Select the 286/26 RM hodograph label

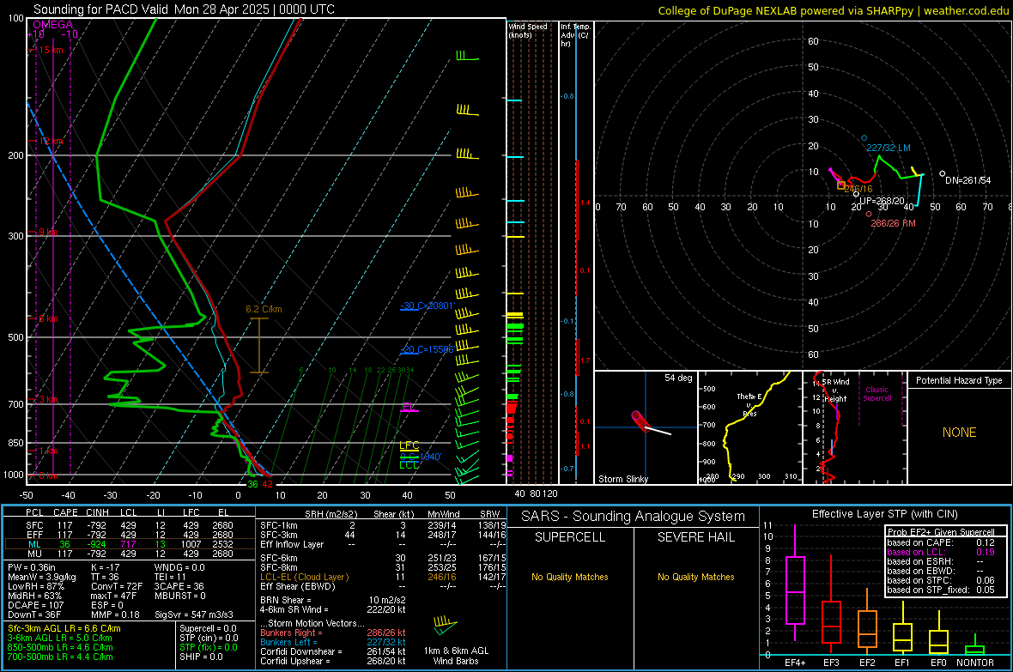click(x=893, y=223)
